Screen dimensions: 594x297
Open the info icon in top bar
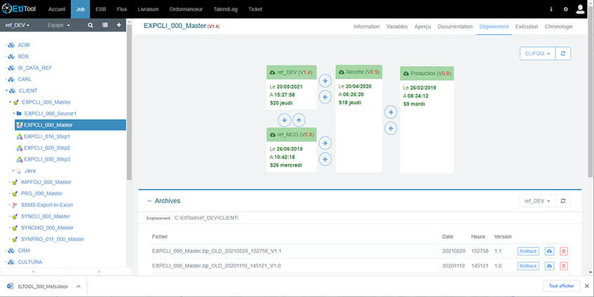[551, 9]
